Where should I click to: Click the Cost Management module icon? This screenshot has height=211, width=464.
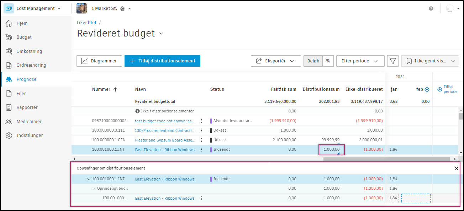click(x=9, y=9)
